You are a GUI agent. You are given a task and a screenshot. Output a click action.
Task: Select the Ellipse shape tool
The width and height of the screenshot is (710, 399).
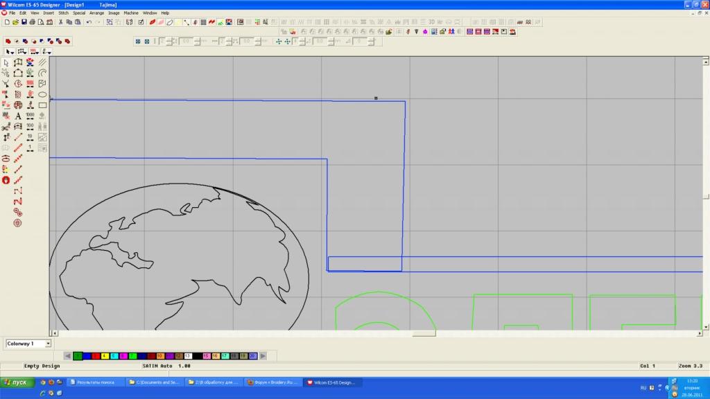pyautogui.click(x=42, y=94)
